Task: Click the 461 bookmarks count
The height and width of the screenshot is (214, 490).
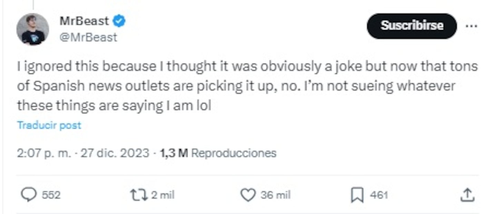Action: [x=379, y=195]
